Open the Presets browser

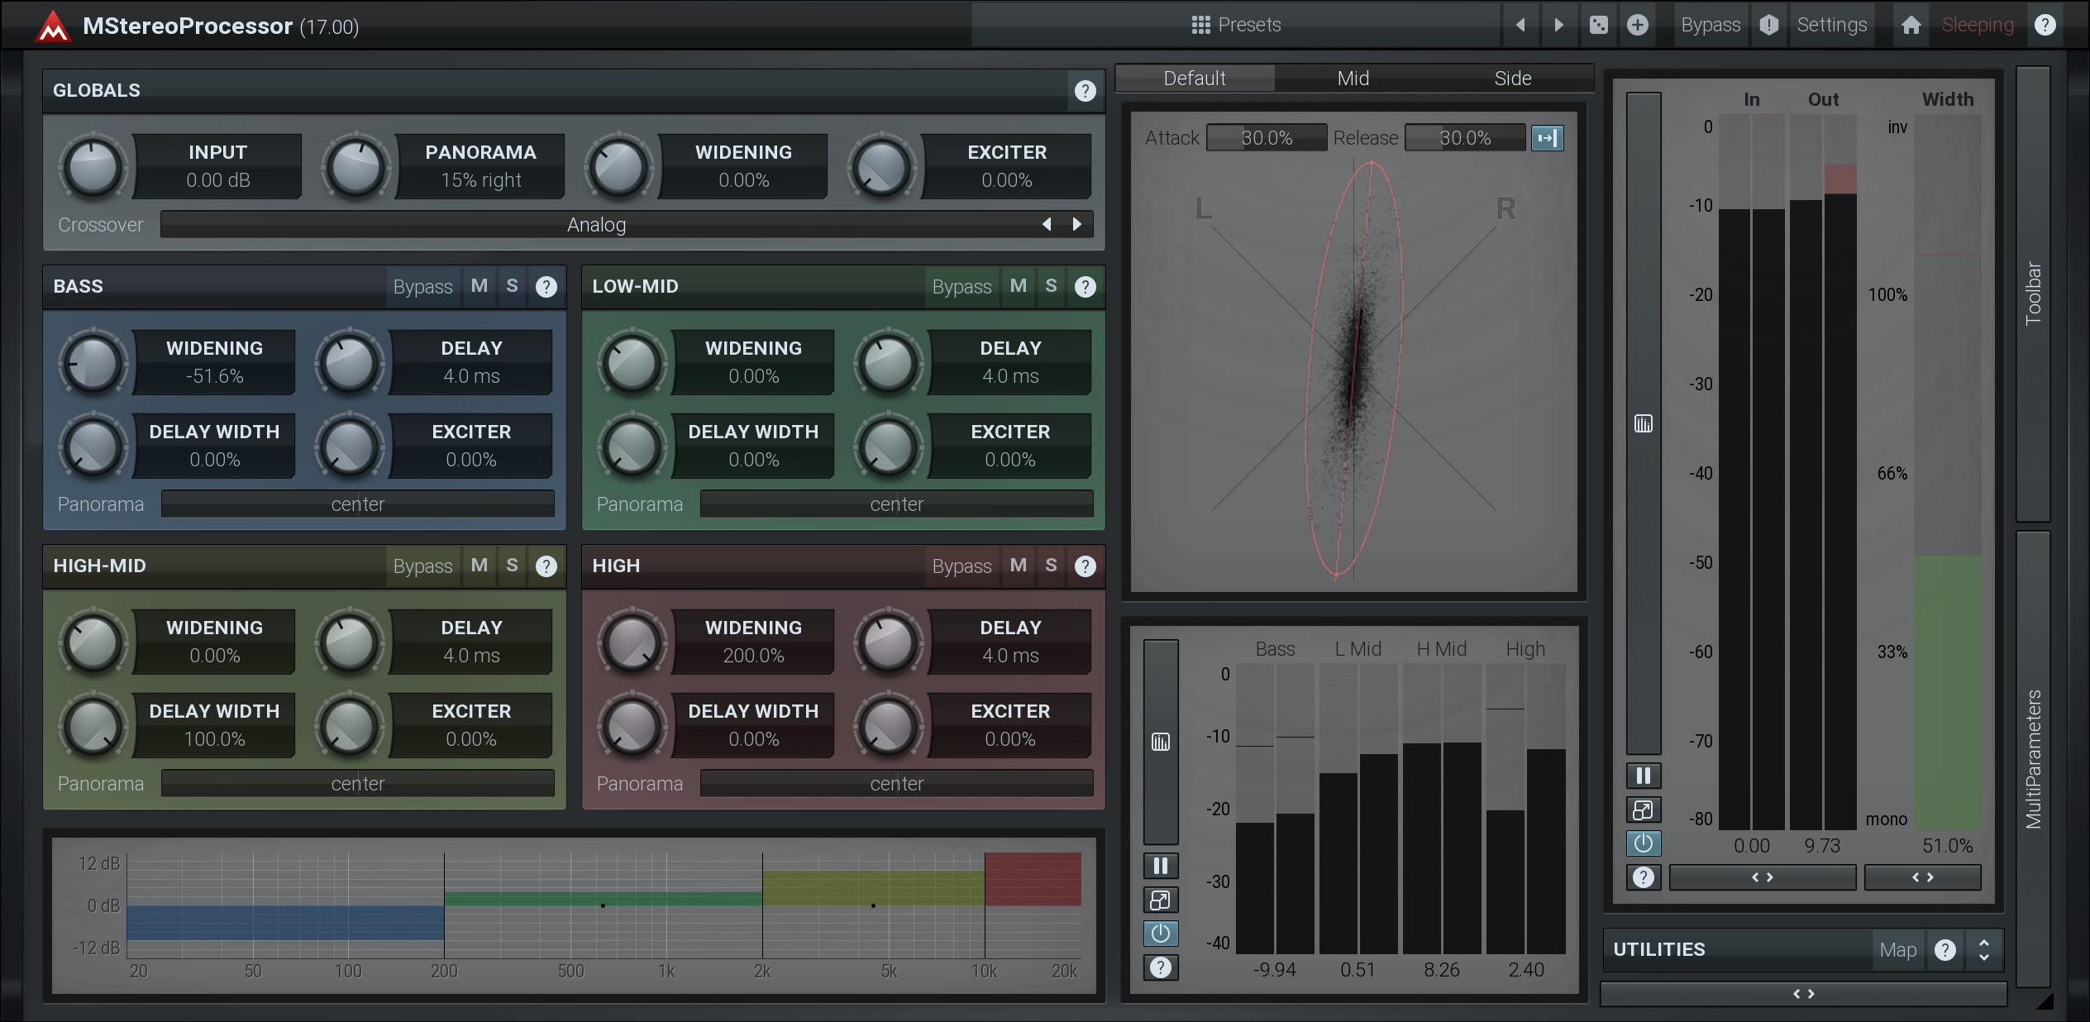[x=1236, y=25]
